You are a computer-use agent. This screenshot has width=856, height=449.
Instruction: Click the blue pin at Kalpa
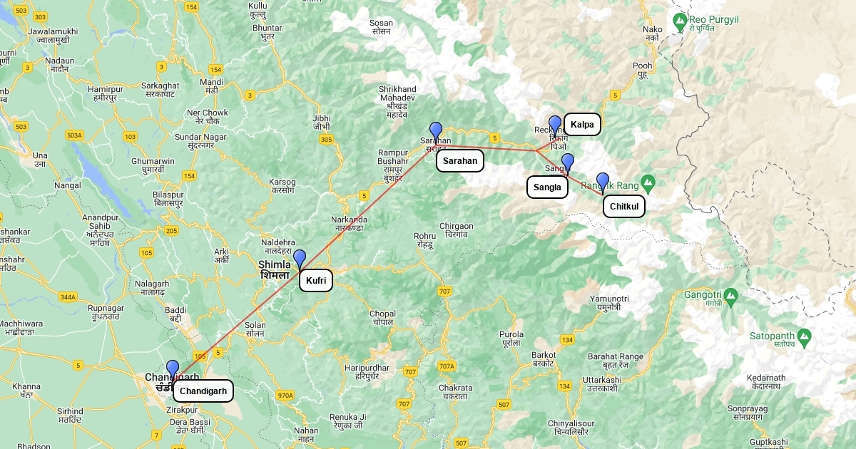[555, 125]
